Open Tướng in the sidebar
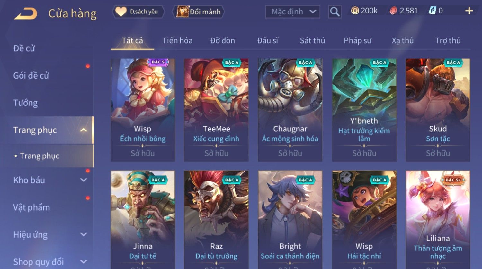The height and width of the screenshot is (269, 482). (25, 103)
